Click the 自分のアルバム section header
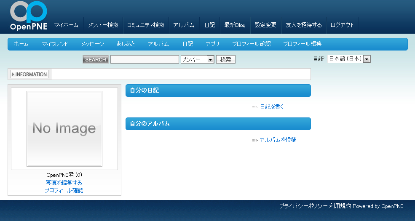The width and height of the screenshot is (415, 221). tap(218, 124)
